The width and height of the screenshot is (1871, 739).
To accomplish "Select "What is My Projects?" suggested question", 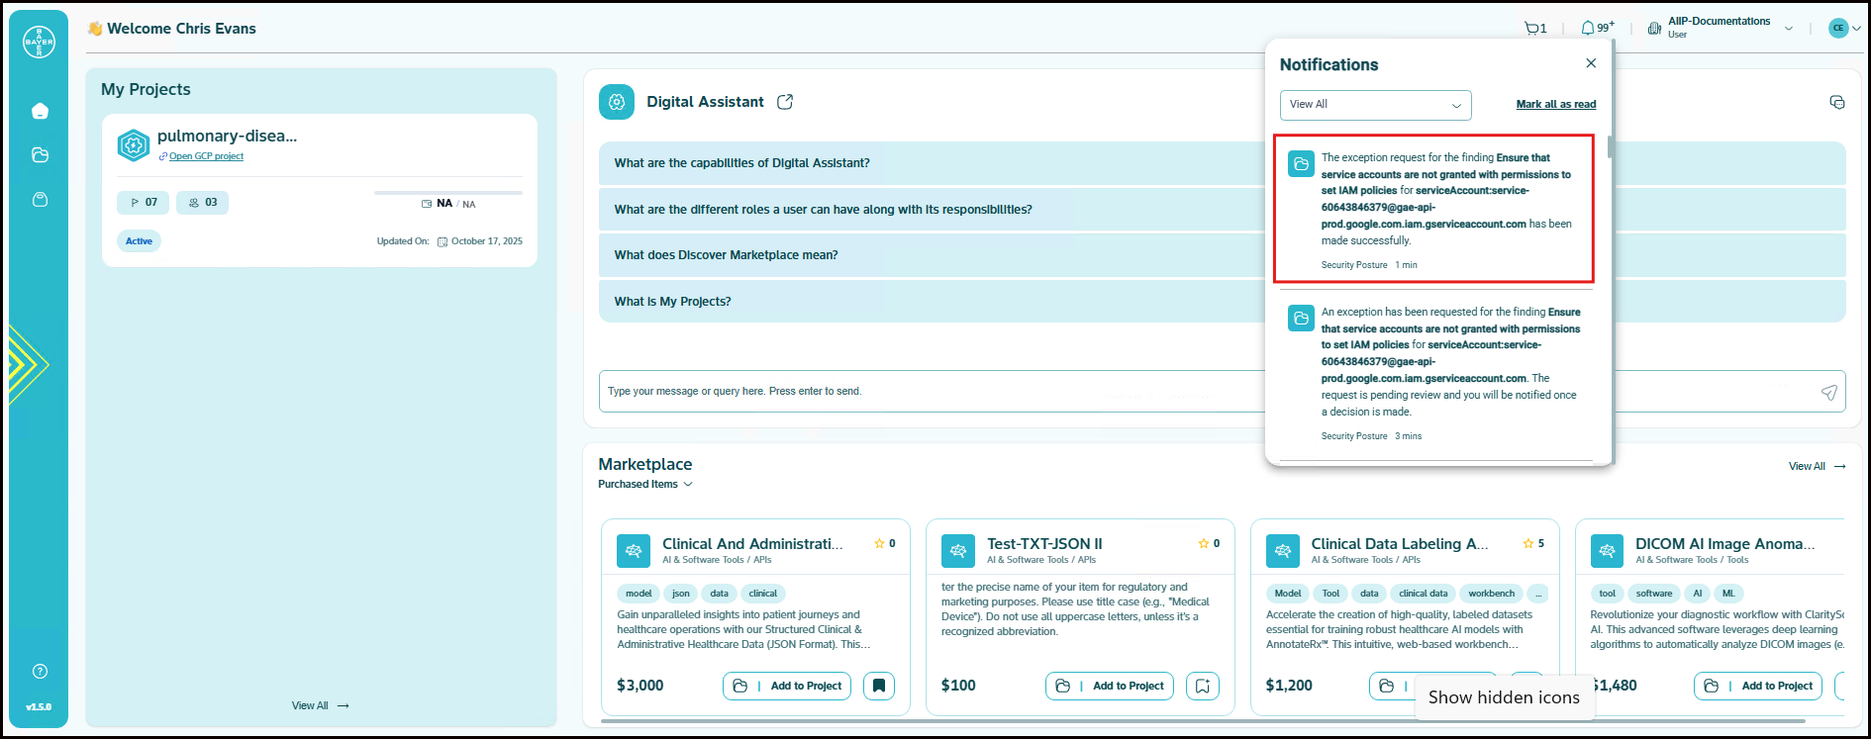I will tap(672, 302).
